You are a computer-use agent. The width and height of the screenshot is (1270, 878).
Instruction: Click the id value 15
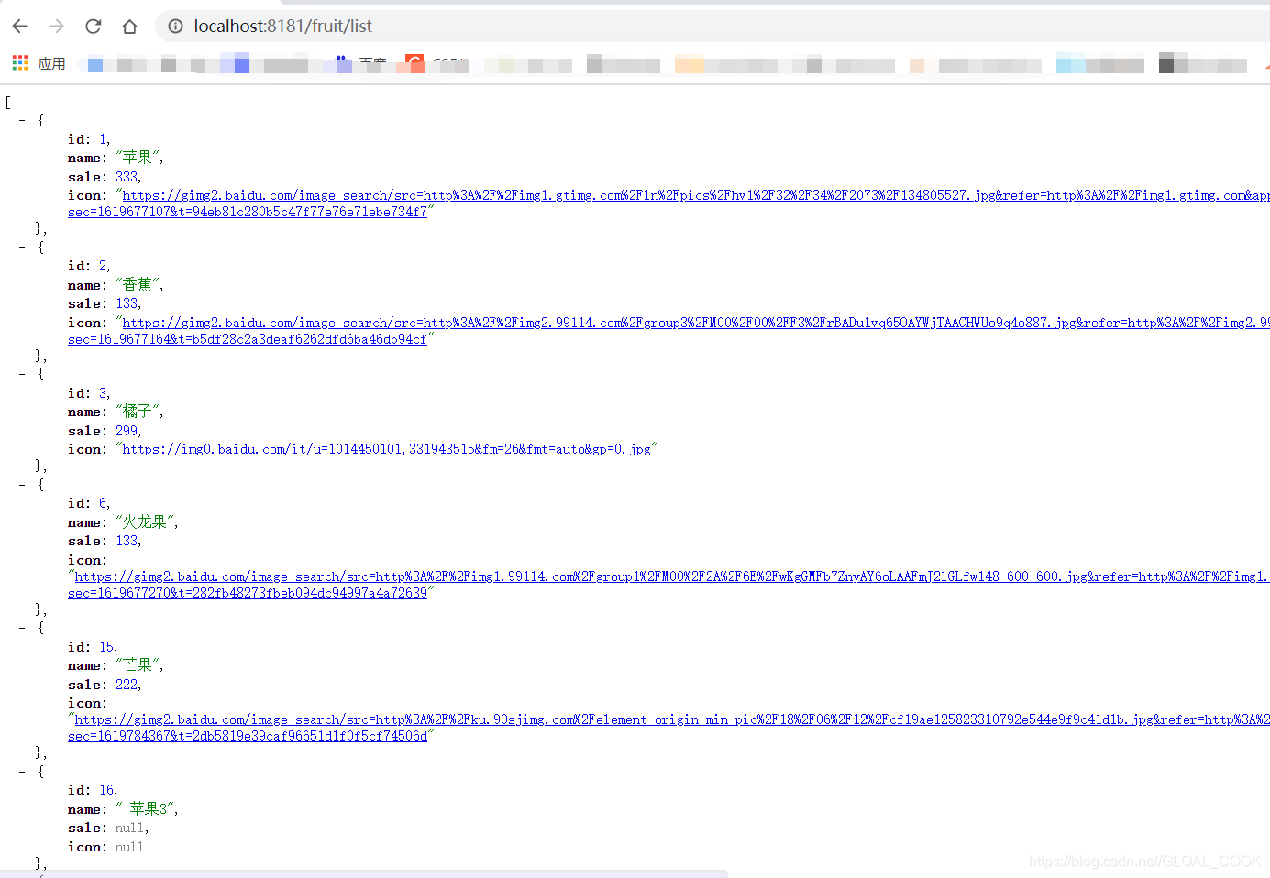point(106,647)
